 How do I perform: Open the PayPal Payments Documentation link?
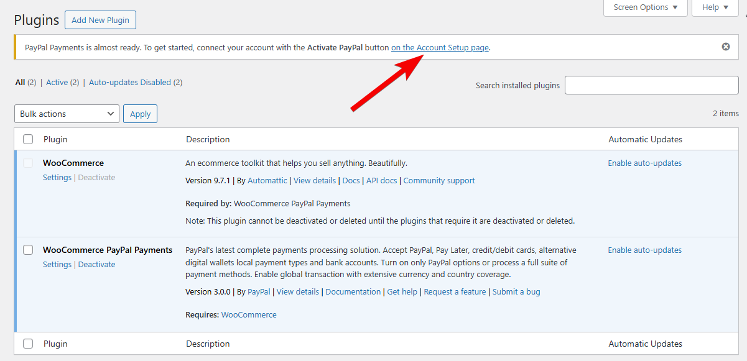[x=353, y=291]
